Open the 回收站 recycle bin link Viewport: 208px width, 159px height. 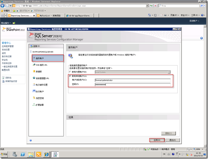pyautogui.click(x=8, y=78)
